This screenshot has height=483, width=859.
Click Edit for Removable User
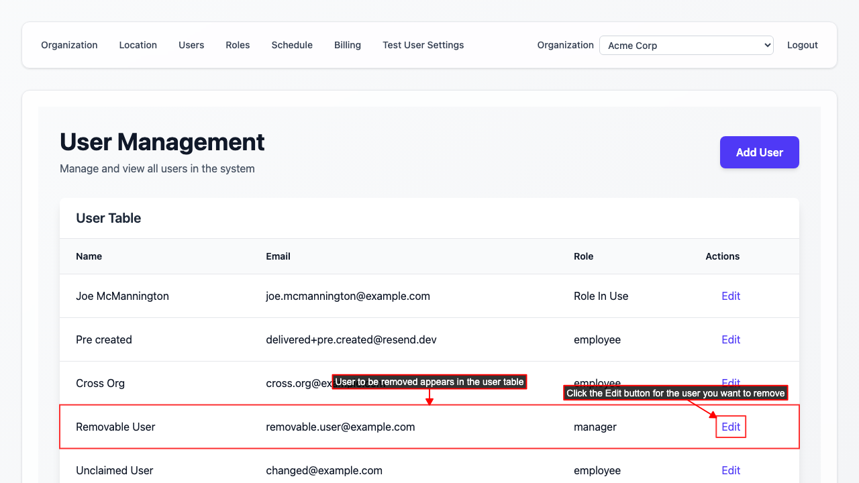coord(730,427)
